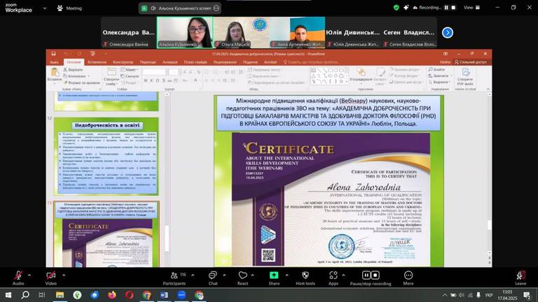Open the Apps menu icon
The width and height of the screenshot is (538, 302).
(x=333, y=276)
